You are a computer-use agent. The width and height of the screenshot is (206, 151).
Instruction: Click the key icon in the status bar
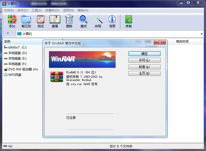coord(10,146)
